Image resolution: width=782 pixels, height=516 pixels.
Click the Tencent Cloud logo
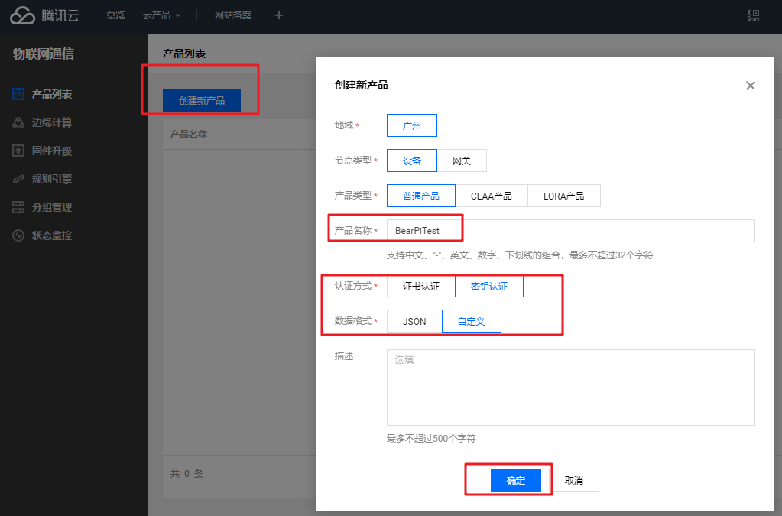(x=44, y=15)
